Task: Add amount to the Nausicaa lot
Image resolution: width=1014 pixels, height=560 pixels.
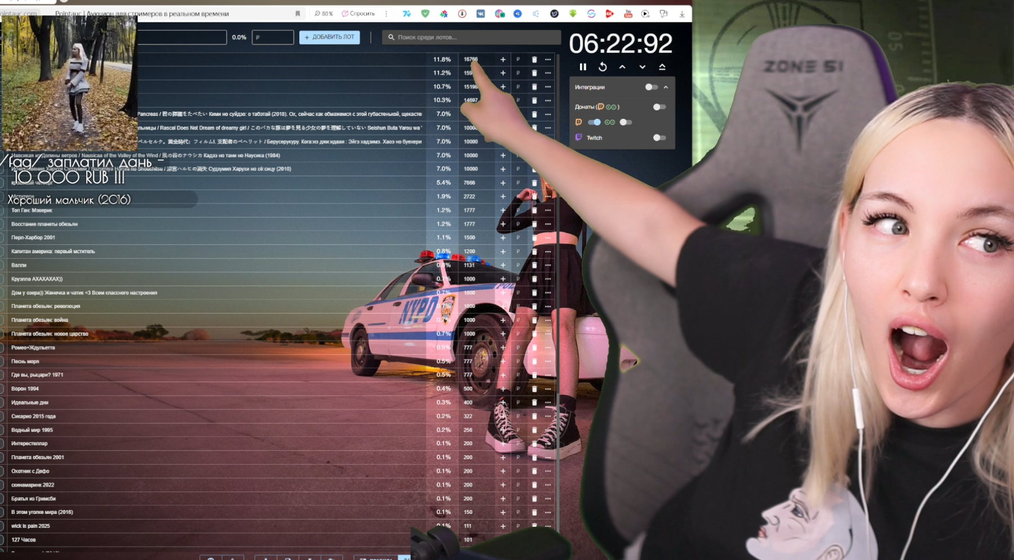Action: click(503, 155)
